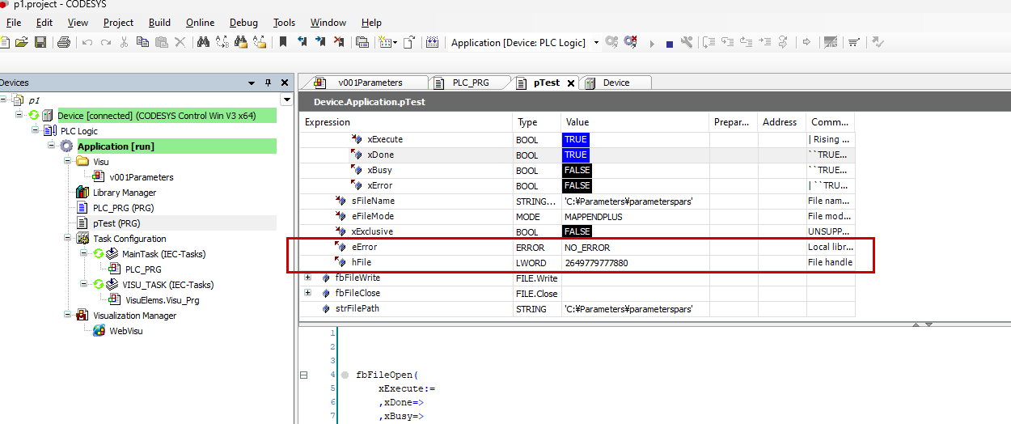Click the Logout icon in the toolbar
Image resolution: width=1011 pixels, height=424 pixels.
(631, 43)
